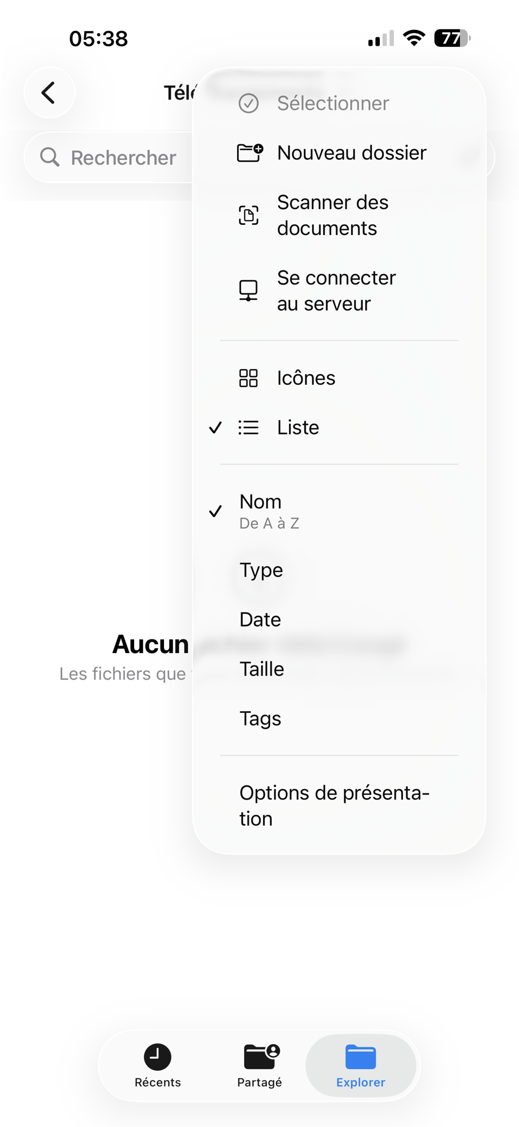519x1127 pixels.
Task: Tap the Liste view icon
Action: tap(249, 427)
